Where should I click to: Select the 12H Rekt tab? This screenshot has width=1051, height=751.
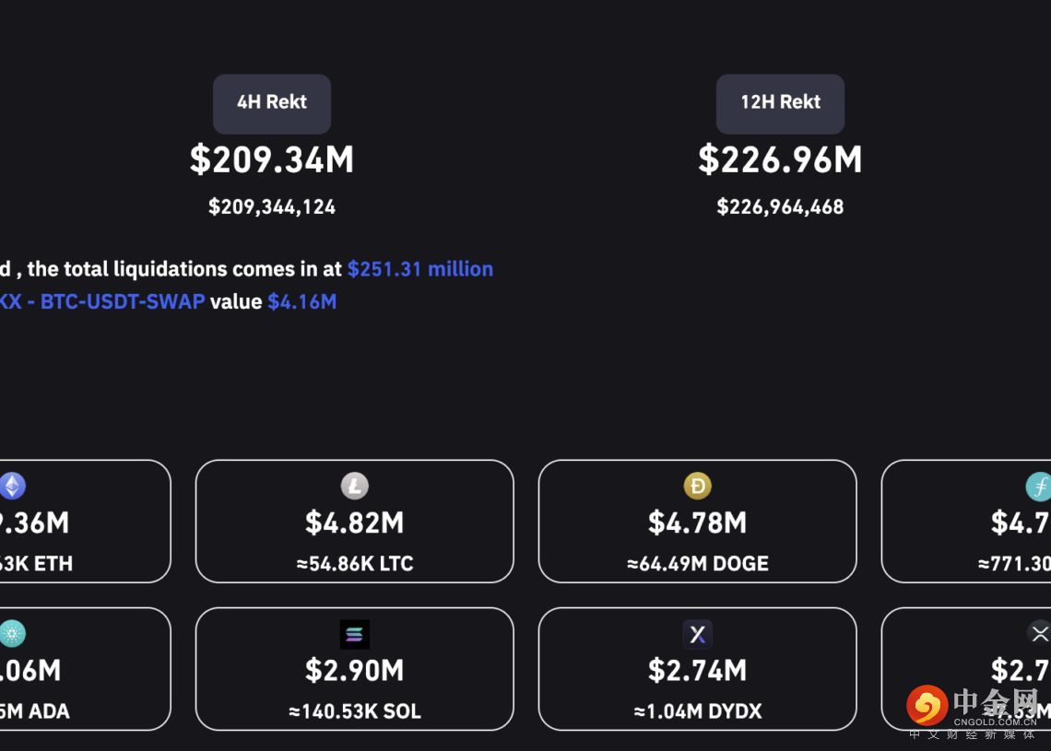click(x=780, y=102)
